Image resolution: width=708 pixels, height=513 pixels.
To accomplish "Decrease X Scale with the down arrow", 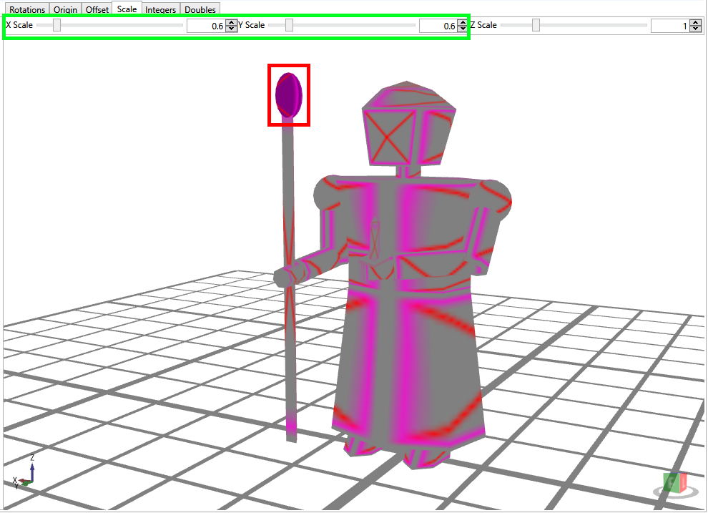I will 231,29.
